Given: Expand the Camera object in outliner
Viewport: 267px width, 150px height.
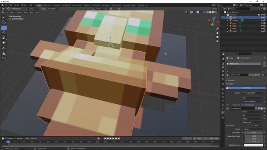Looking at the screenshot, I should [228, 20].
